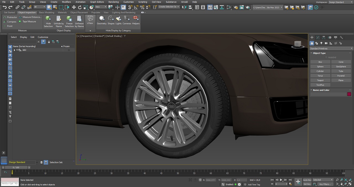Toggle visibility eye of A82 object
This screenshot has width=354, height=187.
17,50
